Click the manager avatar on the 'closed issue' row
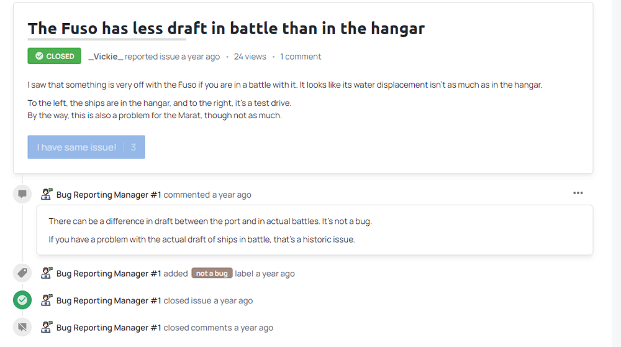Viewport: 621px width, 347px height. 47,300
